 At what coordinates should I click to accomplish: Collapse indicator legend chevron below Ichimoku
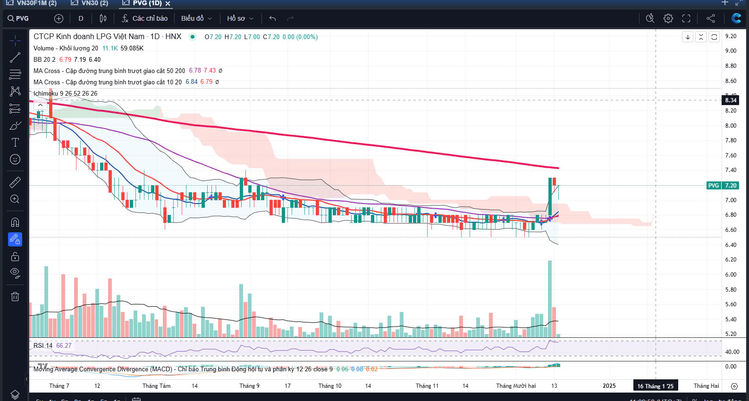click(x=41, y=105)
